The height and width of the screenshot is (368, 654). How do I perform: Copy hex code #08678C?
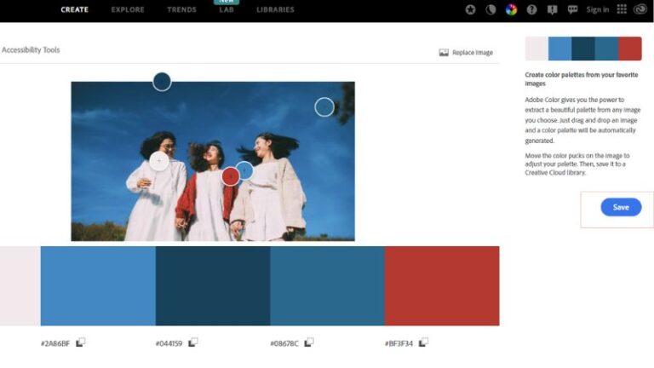309,342
